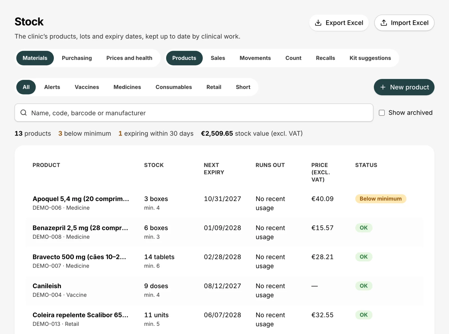Image resolution: width=449 pixels, height=334 pixels.
Task: Filter by Alerts
Action: point(52,87)
